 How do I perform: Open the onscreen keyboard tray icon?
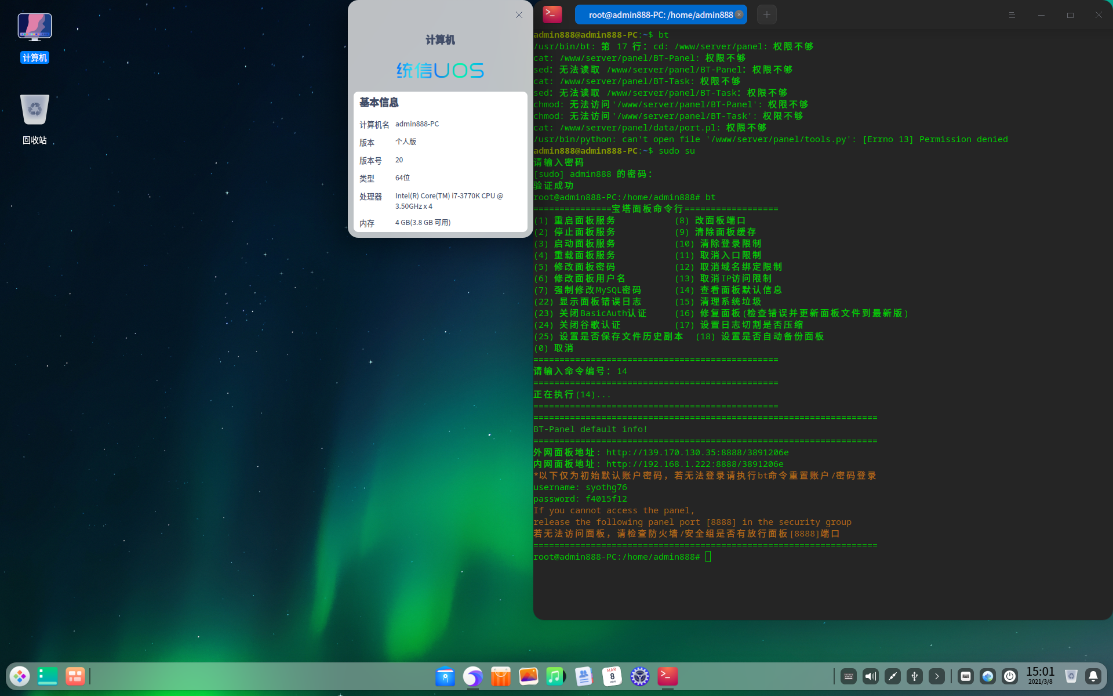(849, 676)
